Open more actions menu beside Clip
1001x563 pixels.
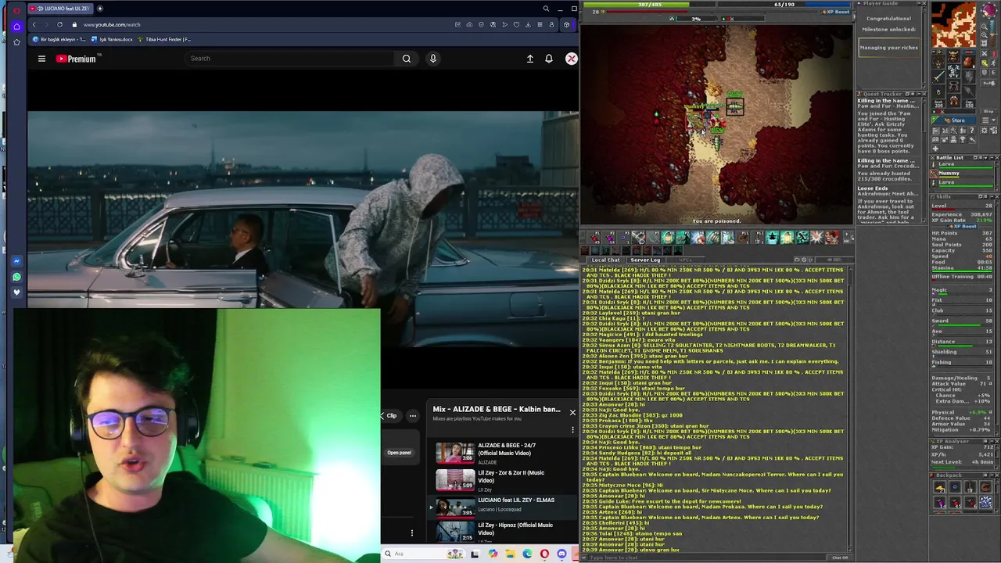[x=413, y=416]
